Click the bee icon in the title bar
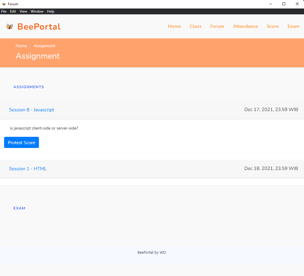Image resolution: width=304 pixels, height=276 pixels. tap(4, 4)
